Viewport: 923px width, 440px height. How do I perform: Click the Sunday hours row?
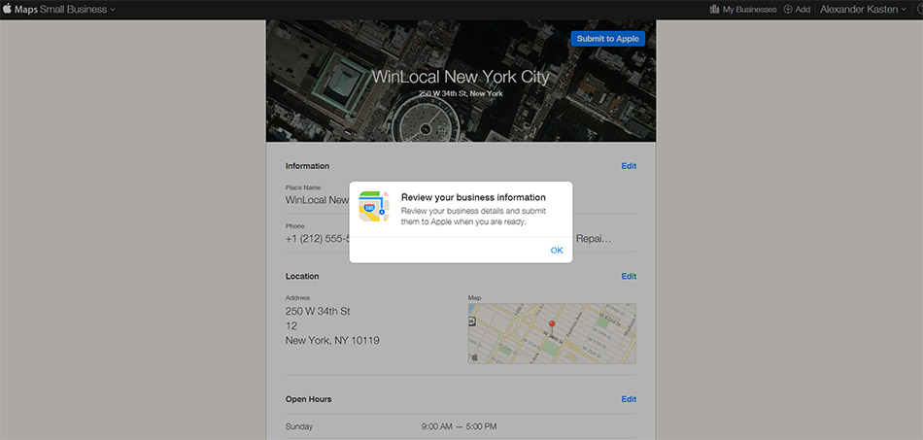461,426
